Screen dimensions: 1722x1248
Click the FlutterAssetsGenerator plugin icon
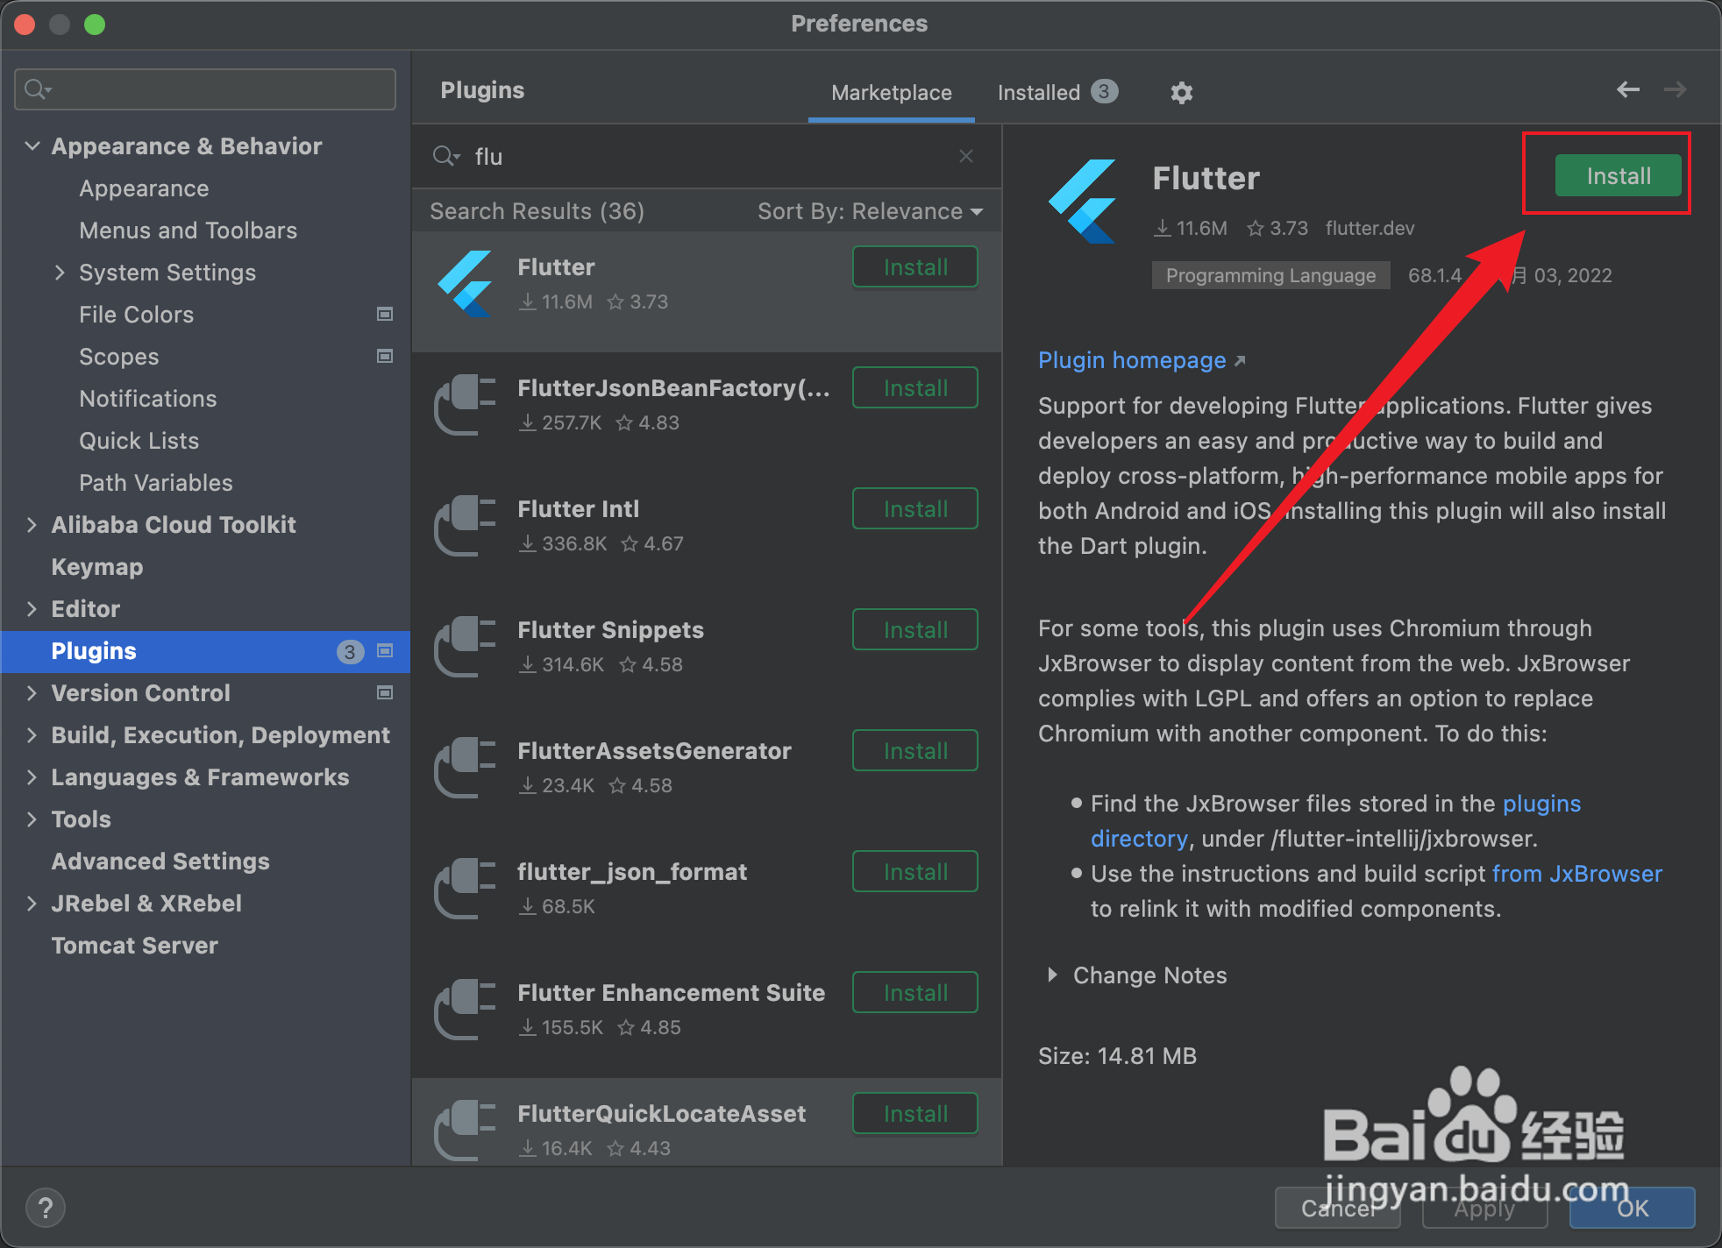click(465, 767)
